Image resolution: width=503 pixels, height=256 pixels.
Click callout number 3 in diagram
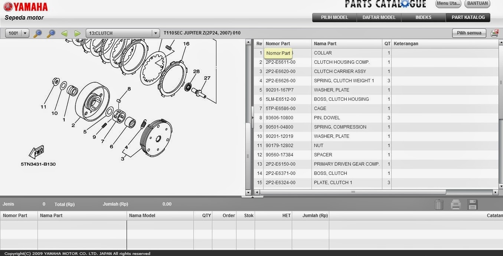[123, 159]
